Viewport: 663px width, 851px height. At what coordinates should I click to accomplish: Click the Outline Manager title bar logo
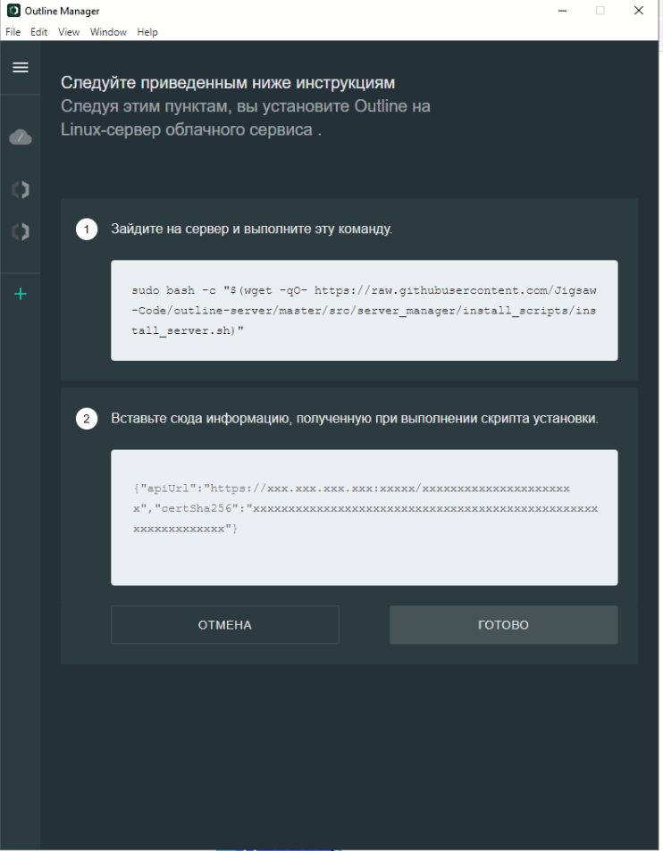click(x=13, y=11)
